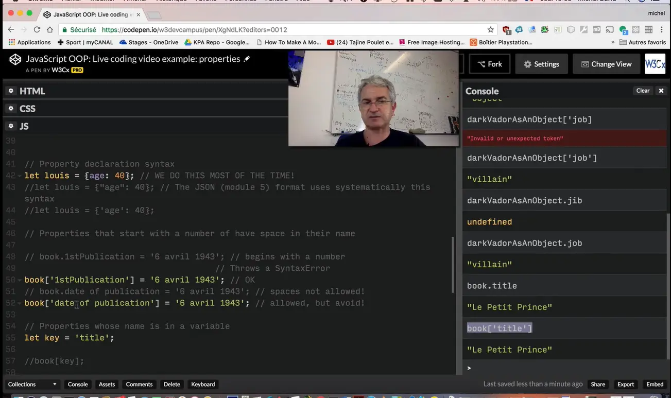Open KPA Repo - Google bookmark

pos(217,43)
